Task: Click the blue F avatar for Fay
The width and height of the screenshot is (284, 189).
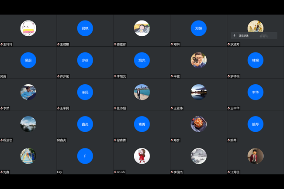Action: pos(85,156)
